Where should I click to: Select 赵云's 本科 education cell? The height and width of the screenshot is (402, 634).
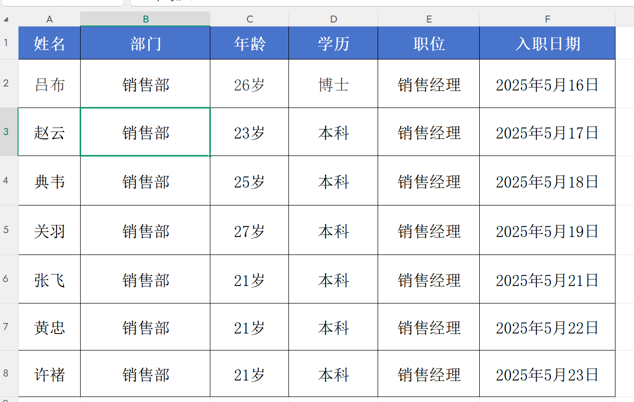334,132
